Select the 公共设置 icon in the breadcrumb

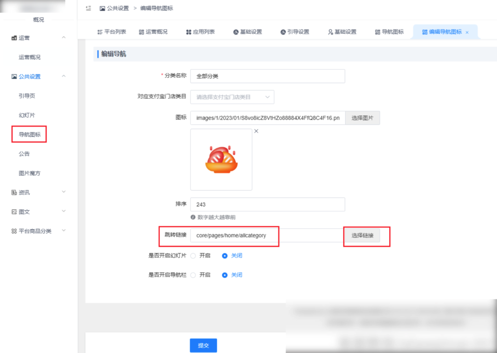(101, 8)
